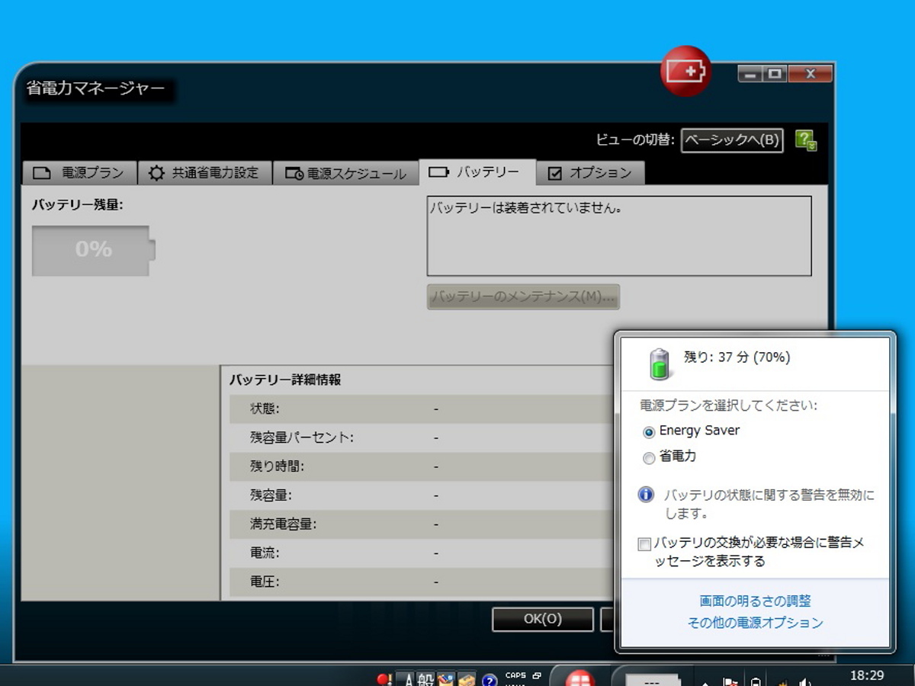Click 残容量: row in details
Image resolution: width=915 pixels, height=686 pixels.
[422, 495]
